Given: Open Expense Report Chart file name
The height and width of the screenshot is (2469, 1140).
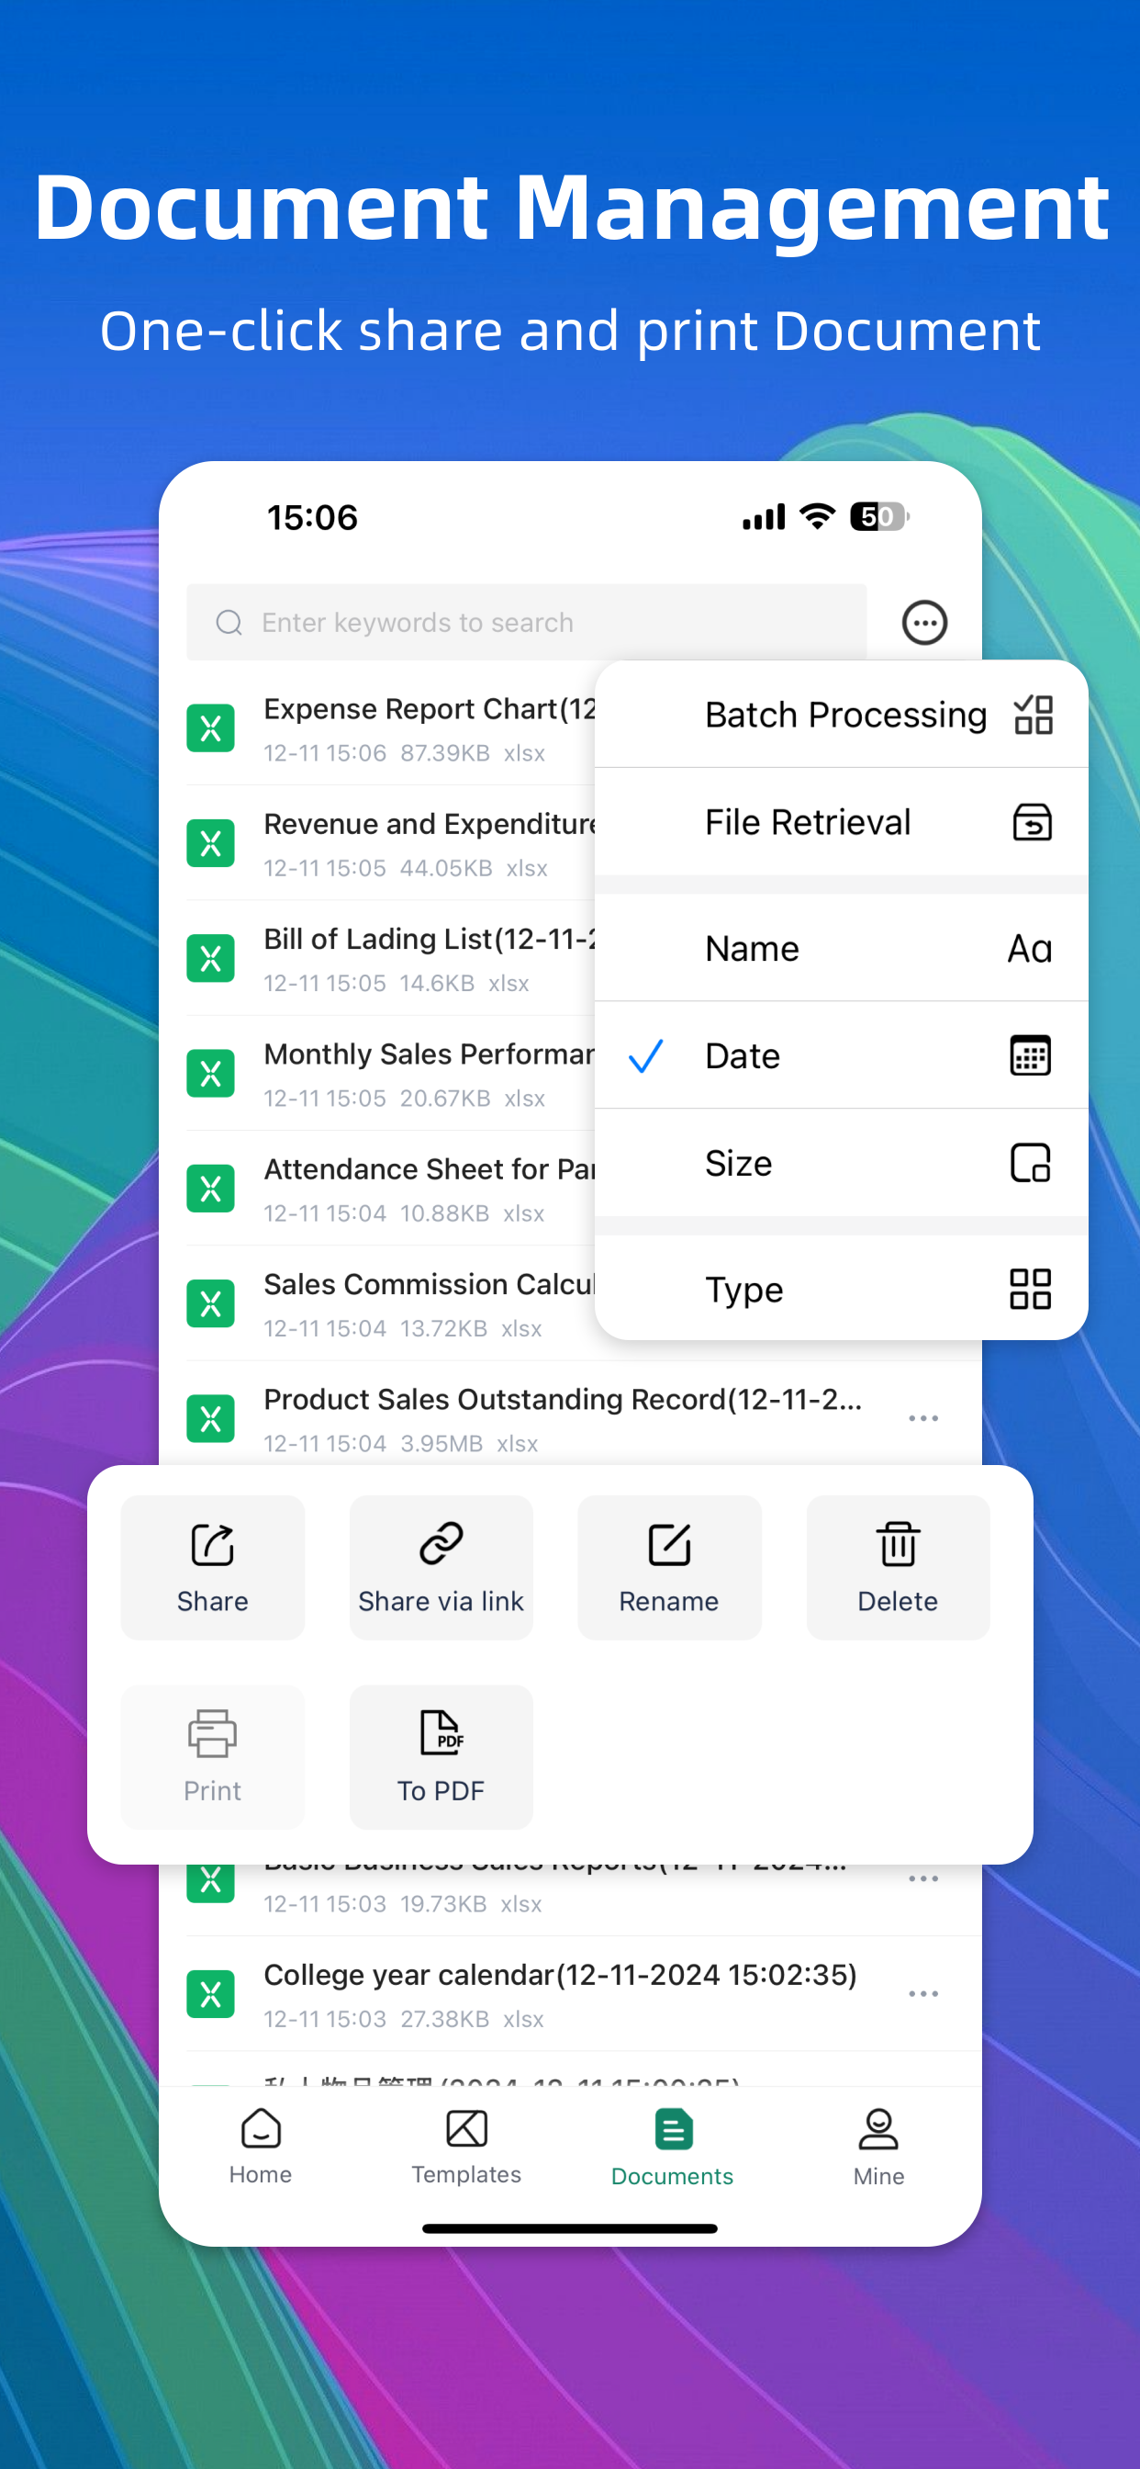Looking at the screenshot, I should tap(430, 709).
